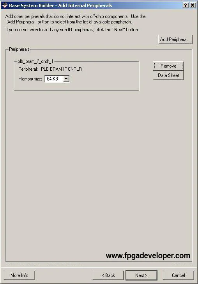The height and width of the screenshot is (284, 198).
Task: Select the plb_bram_if_cntlr_1 group label
Action: (x=35, y=61)
